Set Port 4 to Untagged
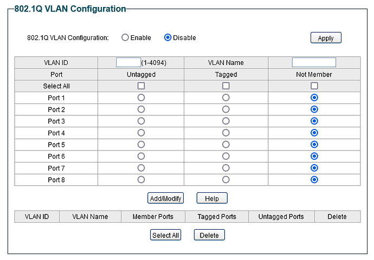 [x=141, y=133]
